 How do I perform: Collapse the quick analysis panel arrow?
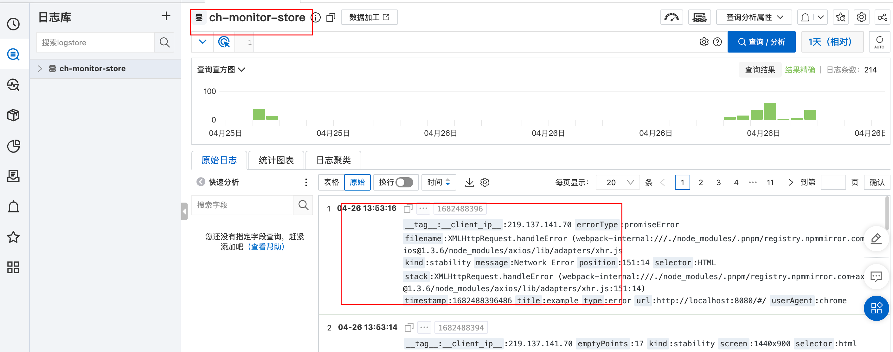point(201,182)
